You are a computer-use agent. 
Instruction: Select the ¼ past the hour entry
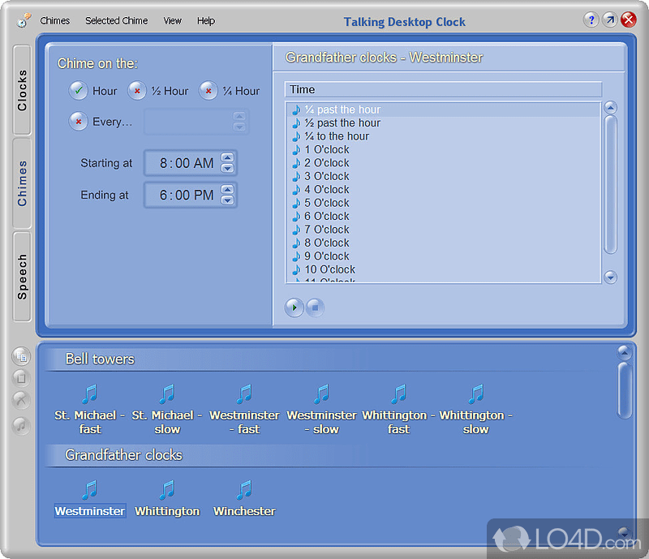[341, 109]
